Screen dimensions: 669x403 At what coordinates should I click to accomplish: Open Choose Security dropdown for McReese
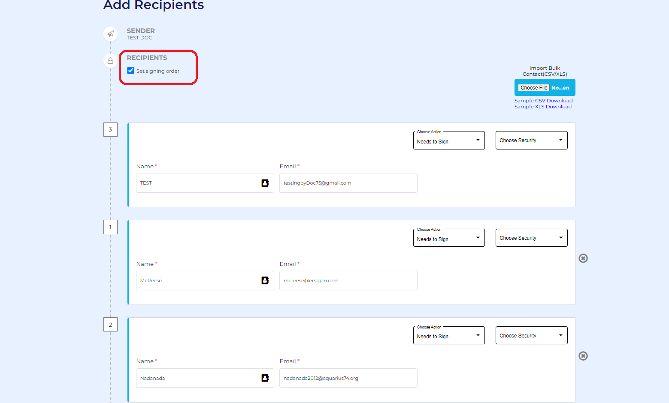[x=531, y=238]
